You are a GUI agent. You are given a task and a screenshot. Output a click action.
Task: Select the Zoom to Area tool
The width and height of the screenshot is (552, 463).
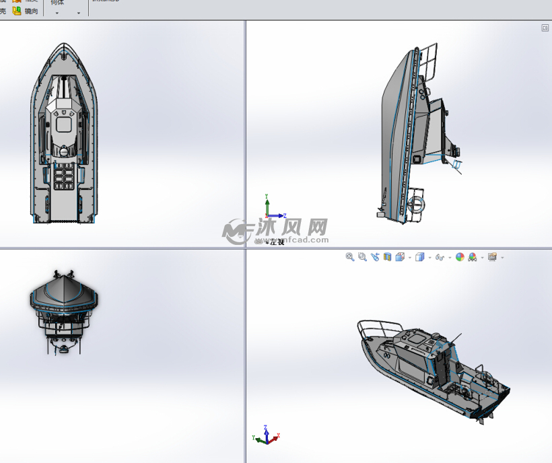362,257
